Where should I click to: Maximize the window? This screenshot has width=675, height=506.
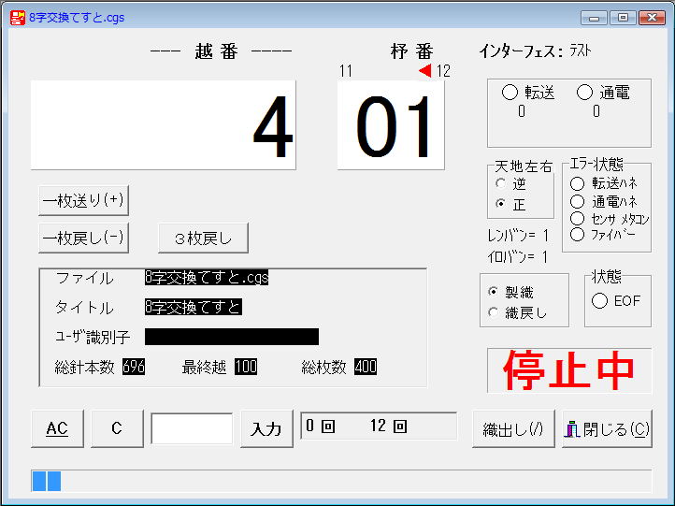[623, 18]
